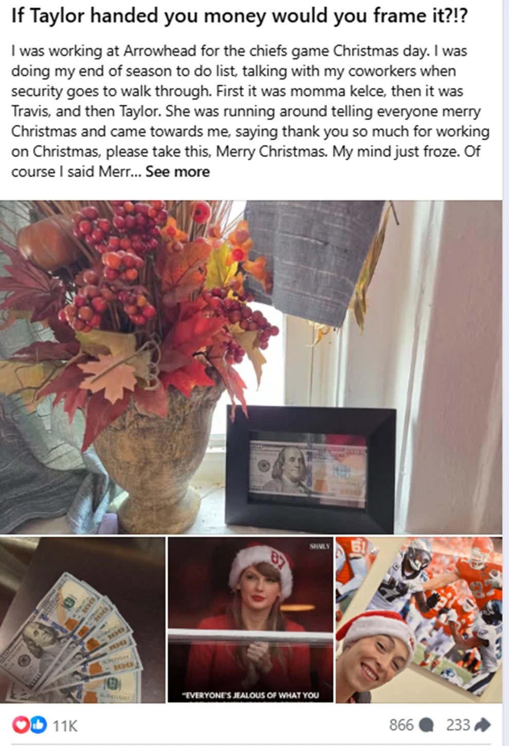Open the 233 shares count
This screenshot has width=509, height=746.
[458, 725]
